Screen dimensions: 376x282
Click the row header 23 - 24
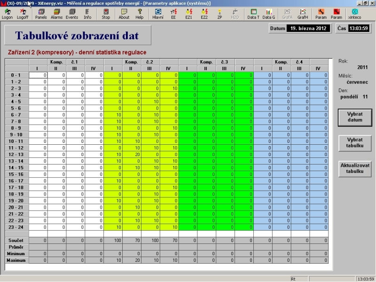16,227
